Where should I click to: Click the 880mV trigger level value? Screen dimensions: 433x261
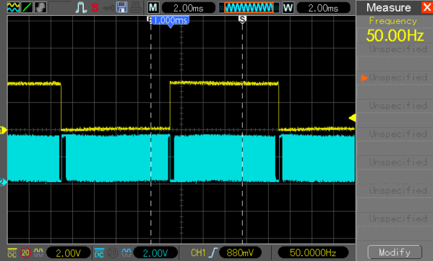click(241, 253)
